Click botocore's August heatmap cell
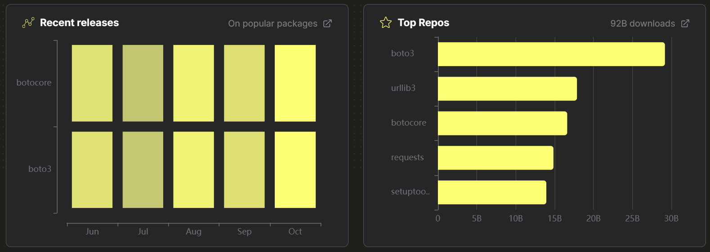Screen dimensions: 710x252 [193, 83]
